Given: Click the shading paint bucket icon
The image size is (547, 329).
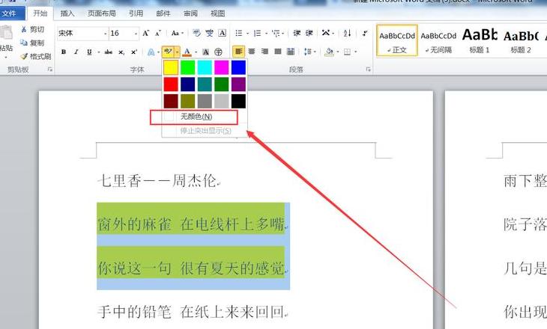Looking at the screenshot, I should (x=329, y=52).
